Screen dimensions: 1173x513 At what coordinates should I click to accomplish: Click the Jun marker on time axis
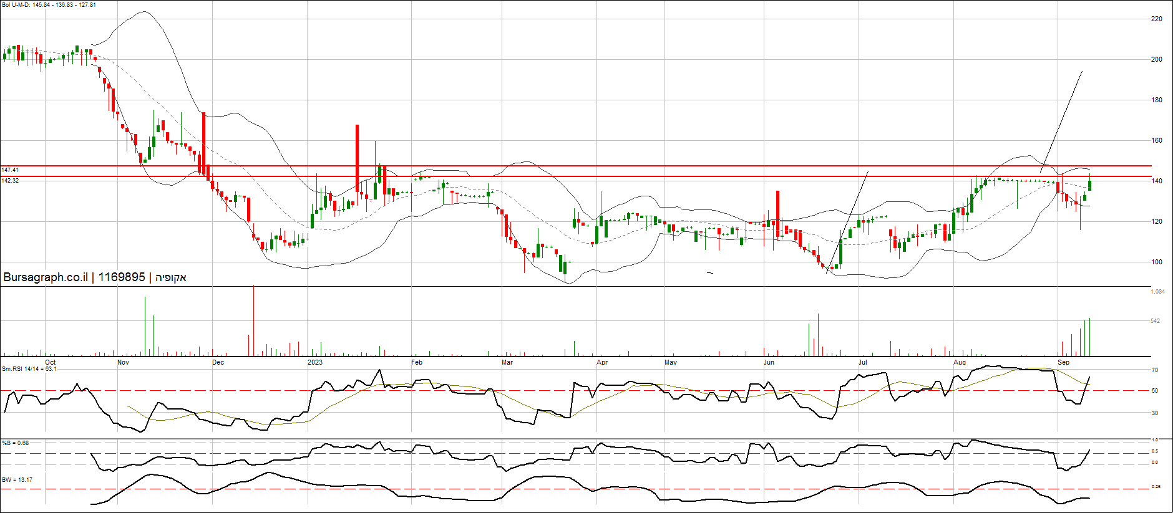pyautogui.click(x=769, y=362)
